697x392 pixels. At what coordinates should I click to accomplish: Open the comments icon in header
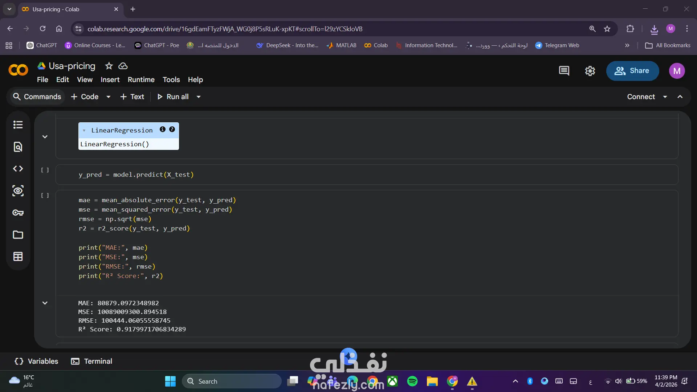coord(564,71)
